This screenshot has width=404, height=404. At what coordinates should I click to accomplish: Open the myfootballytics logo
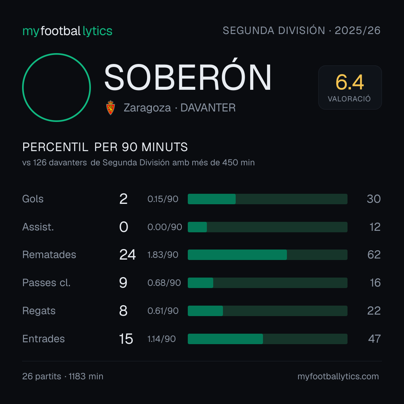67,31
